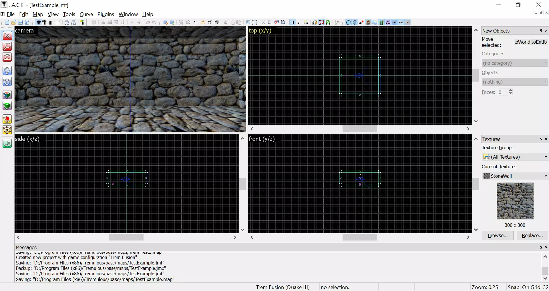Click the Browse... texture button
Image resolution: width=549 pixels, height=291 pixels.
(498, 235)
